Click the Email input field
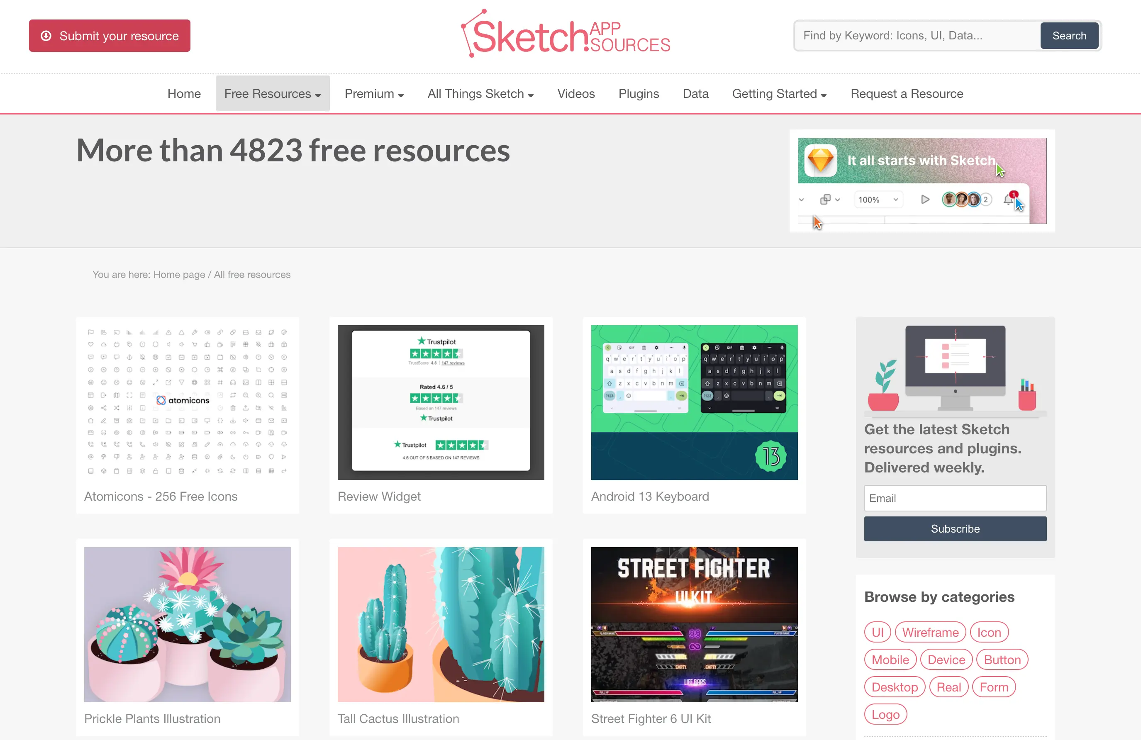Viewport: 1141px width, 740px height. pyautogui.click(x=955, y=498)
